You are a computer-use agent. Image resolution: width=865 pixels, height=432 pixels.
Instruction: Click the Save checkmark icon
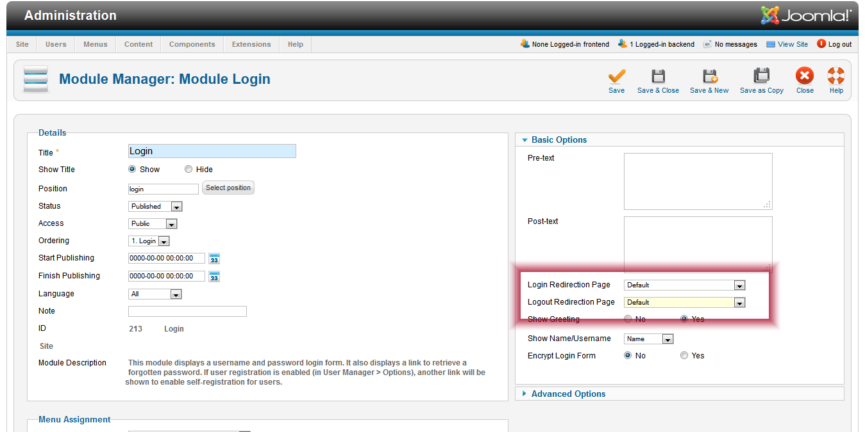(617, 77)
